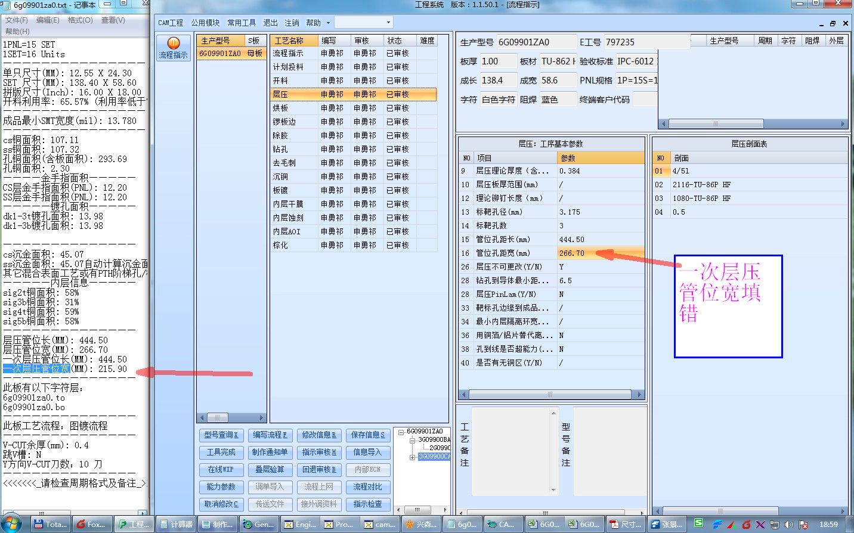Viewport: 854px width, 533px height.
Task: Open the 6g0... notepad taskbar item
Action: (462, 524)
